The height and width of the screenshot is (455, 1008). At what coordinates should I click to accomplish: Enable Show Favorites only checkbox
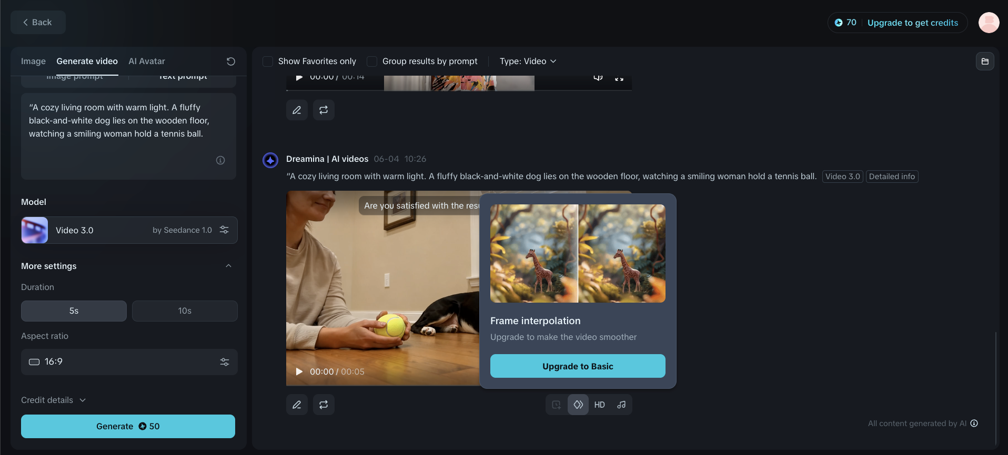(x=268, y=61)
